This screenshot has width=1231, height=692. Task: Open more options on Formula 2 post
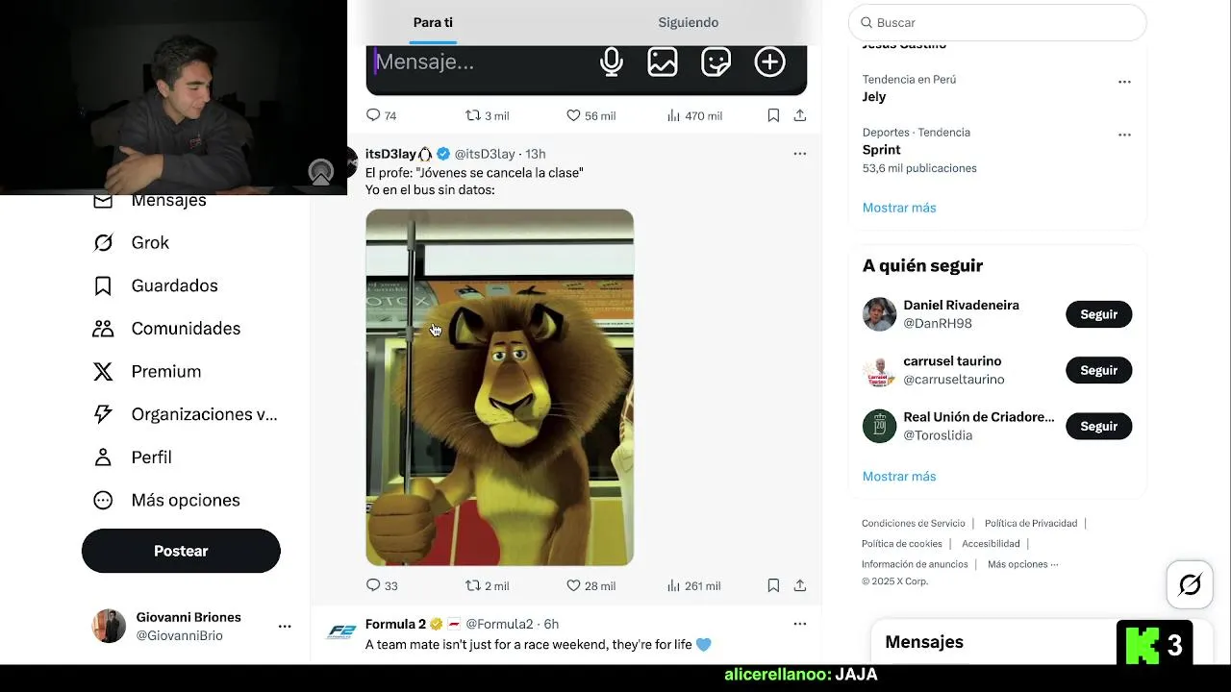(x=799, y=624)
